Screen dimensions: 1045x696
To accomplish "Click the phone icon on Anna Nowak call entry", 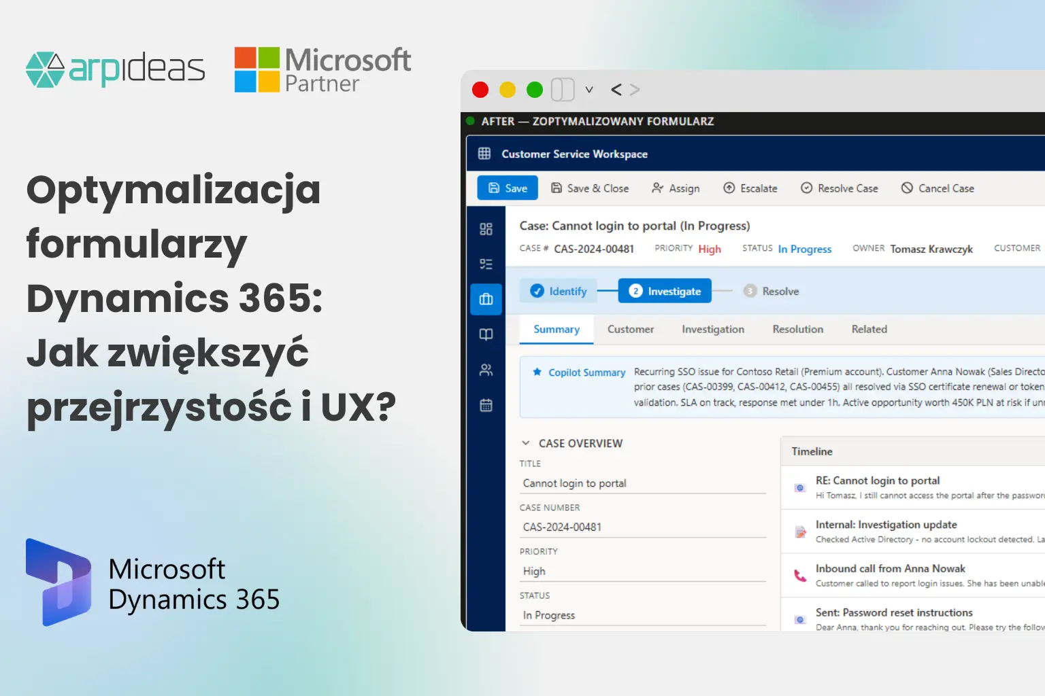I will (799, 575).
